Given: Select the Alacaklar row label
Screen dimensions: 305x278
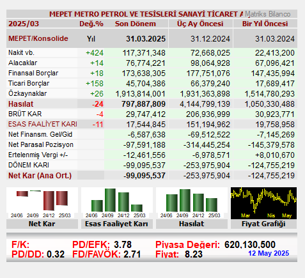Looking at the screenshot, I should pos(22,63).
